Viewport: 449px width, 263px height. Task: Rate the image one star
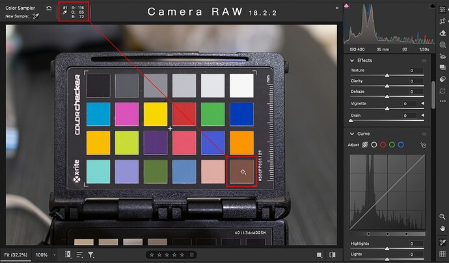[152, 255]
